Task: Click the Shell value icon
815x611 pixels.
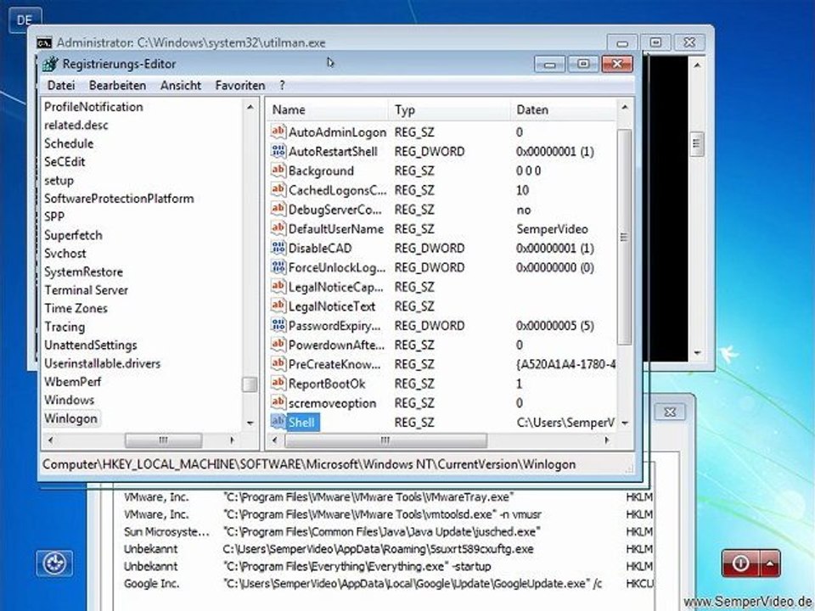Action: [278, 422]
